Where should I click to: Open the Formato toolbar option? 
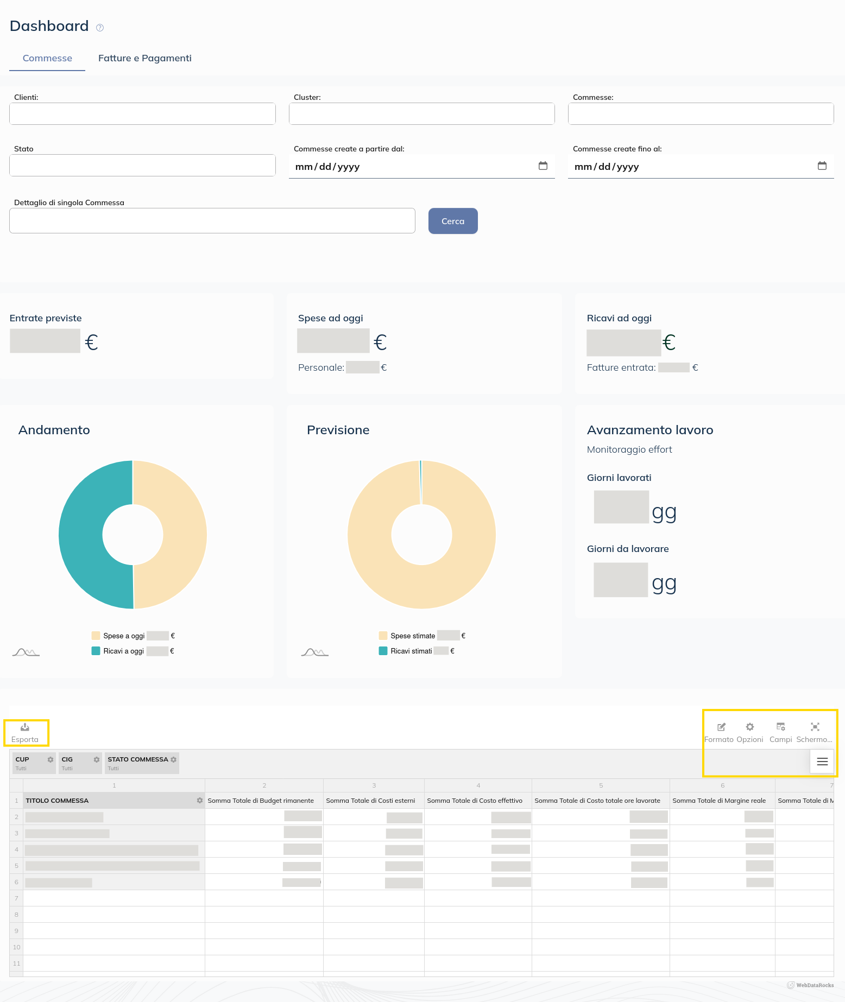(719, 732)
